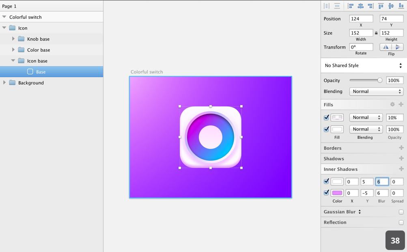
Task: Enable the Gaussian Blur checkbox
Action: 401,212
